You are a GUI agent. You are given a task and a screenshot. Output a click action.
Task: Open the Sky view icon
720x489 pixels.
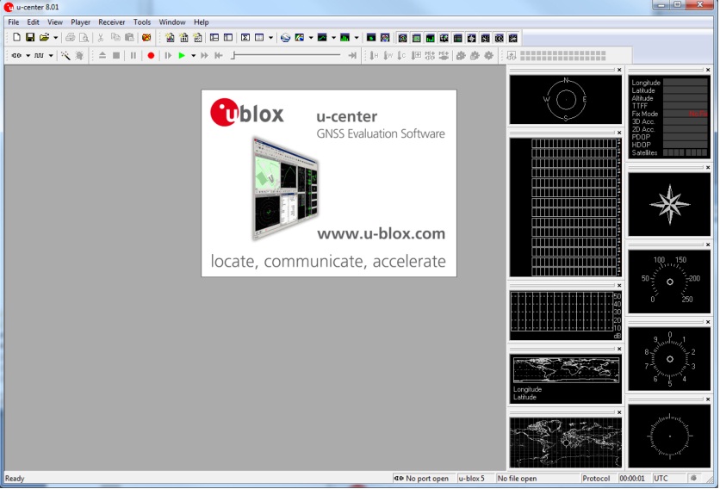(x=385, y=38)
